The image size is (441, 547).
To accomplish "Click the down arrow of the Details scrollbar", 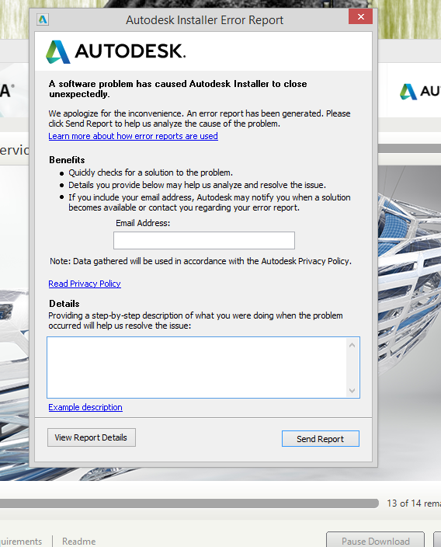I will 352,391.
